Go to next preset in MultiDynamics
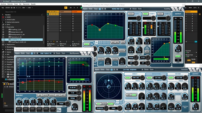 pyautogui.click(x=54, y=53)
